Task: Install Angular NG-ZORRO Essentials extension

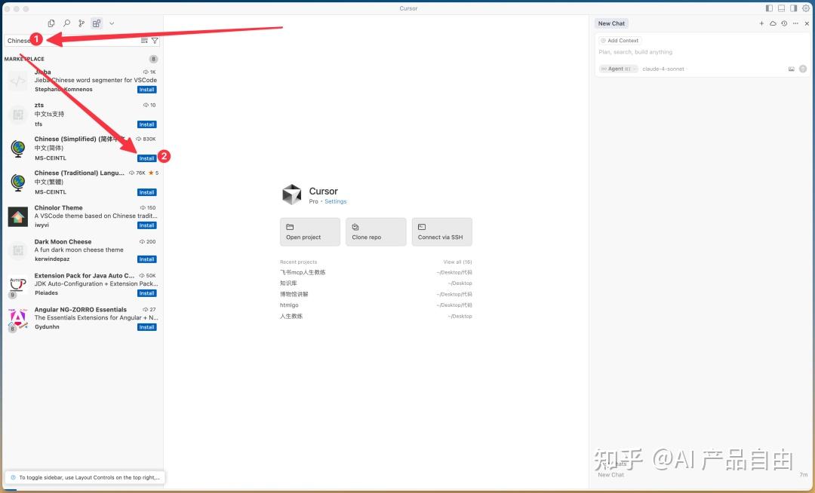Action: tap(146, 327)
